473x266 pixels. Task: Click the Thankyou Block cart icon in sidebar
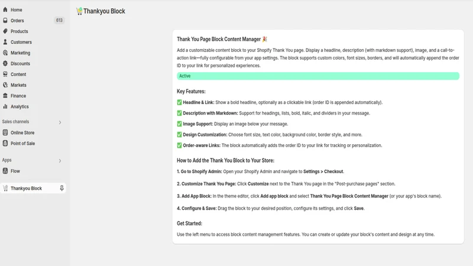pos(5,188)
